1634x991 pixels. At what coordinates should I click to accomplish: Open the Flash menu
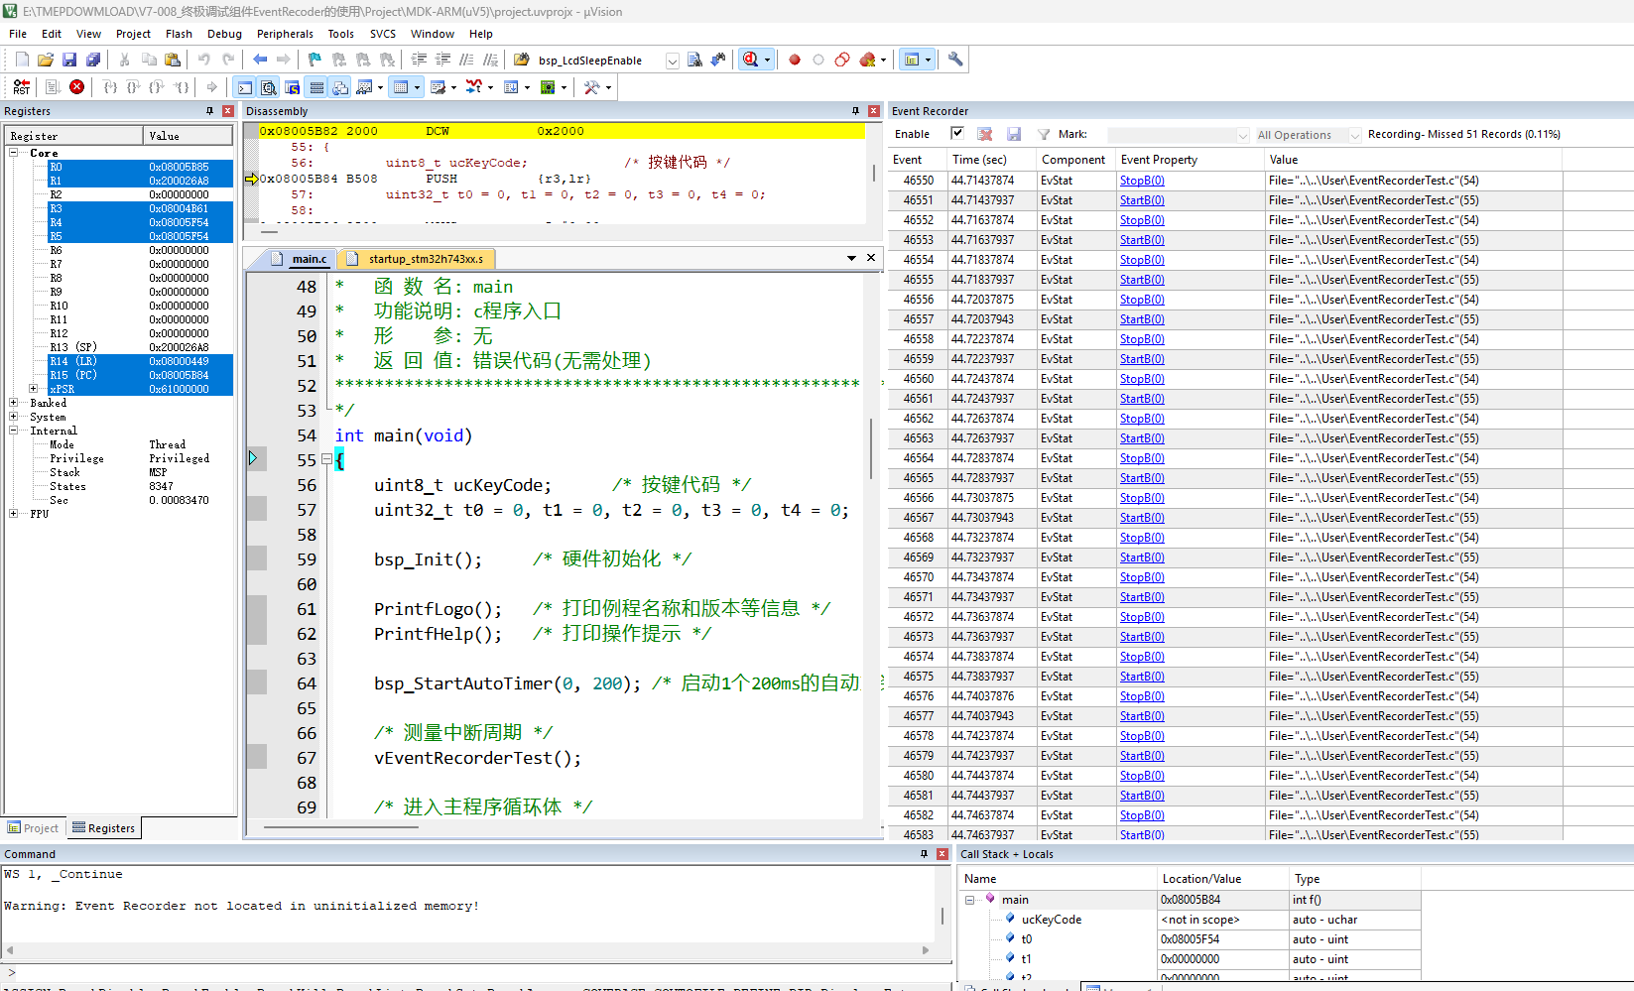179,34
